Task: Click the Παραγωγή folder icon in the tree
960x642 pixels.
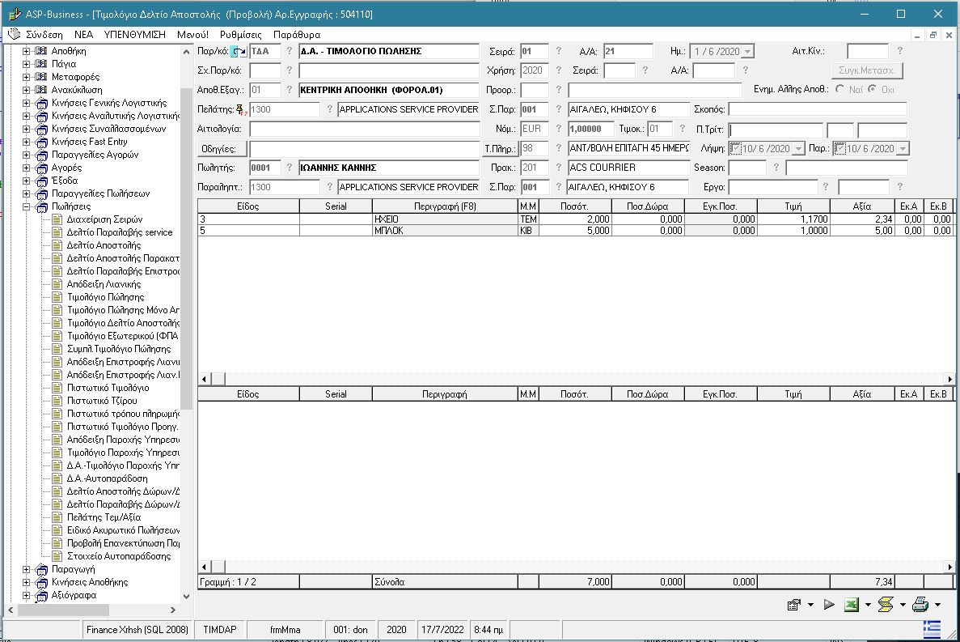Action: (41, 569)
